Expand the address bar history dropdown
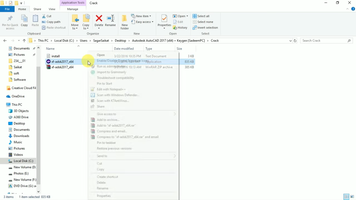The width and height of the screenshot is (356, 200). pos(290,41)
